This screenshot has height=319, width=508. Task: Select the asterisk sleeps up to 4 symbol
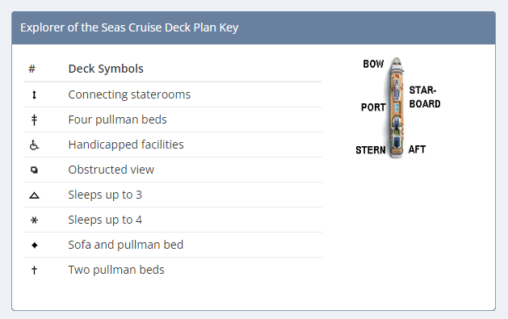34,220
